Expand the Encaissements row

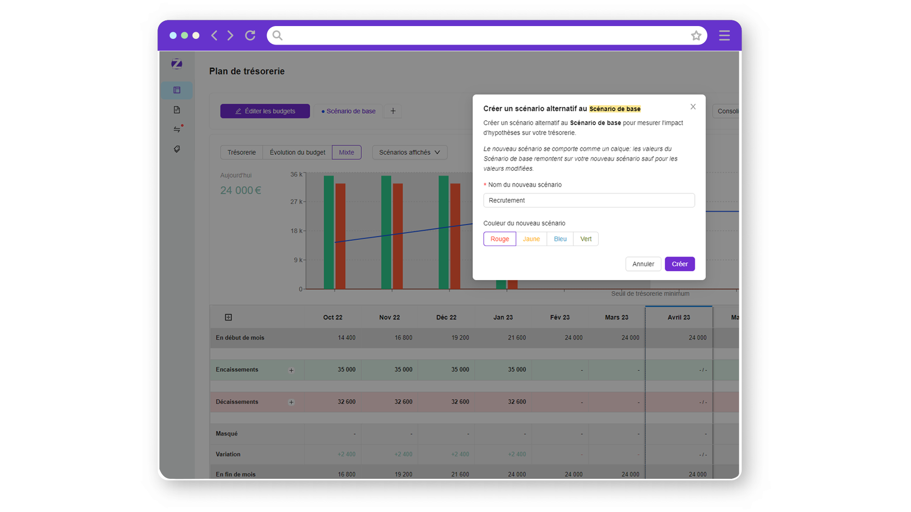pyautogui.click(x=291, y=370)
